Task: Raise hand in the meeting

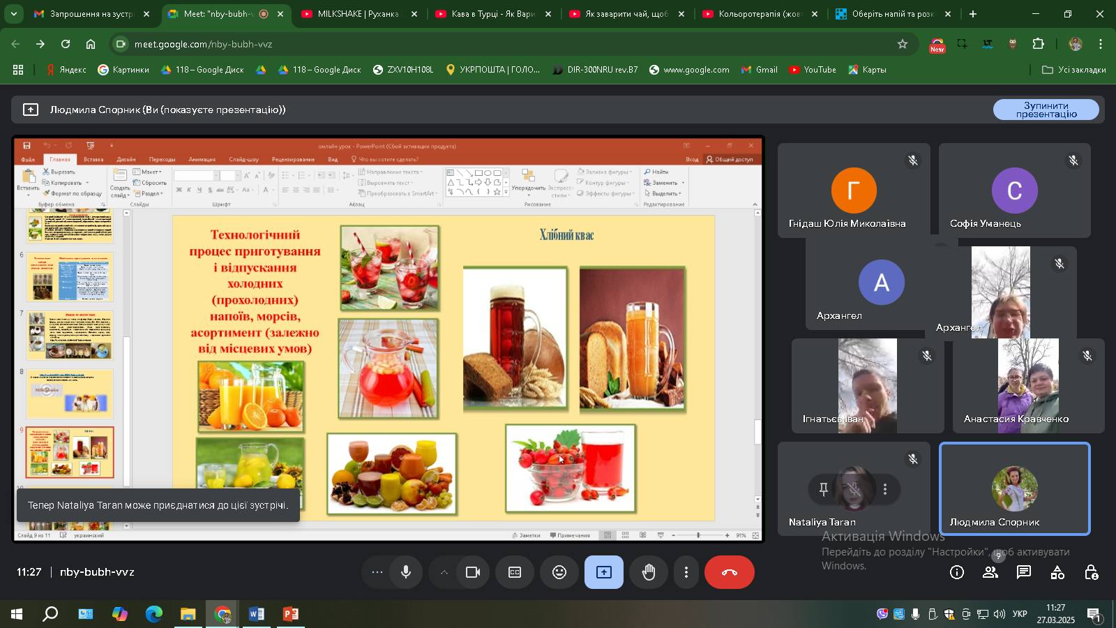Action: (649, 572)
